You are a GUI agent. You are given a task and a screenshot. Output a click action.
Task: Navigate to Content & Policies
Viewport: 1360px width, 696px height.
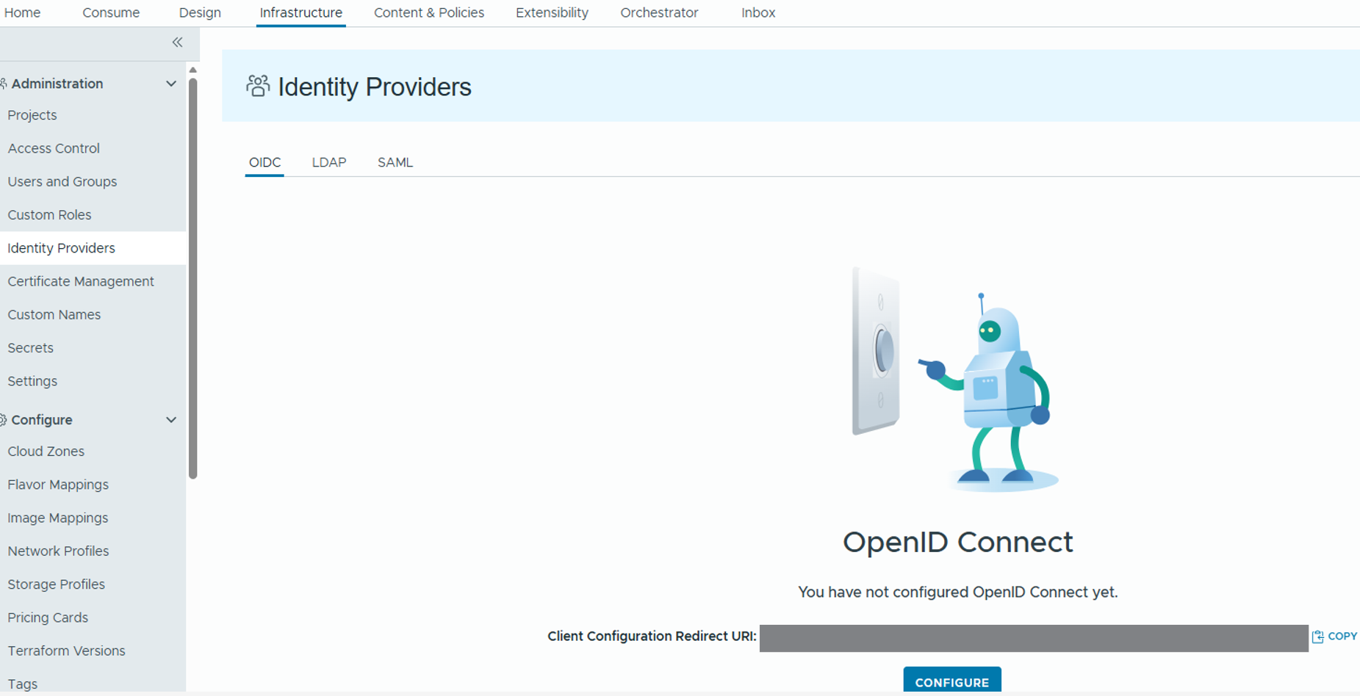tap(429, 12)
